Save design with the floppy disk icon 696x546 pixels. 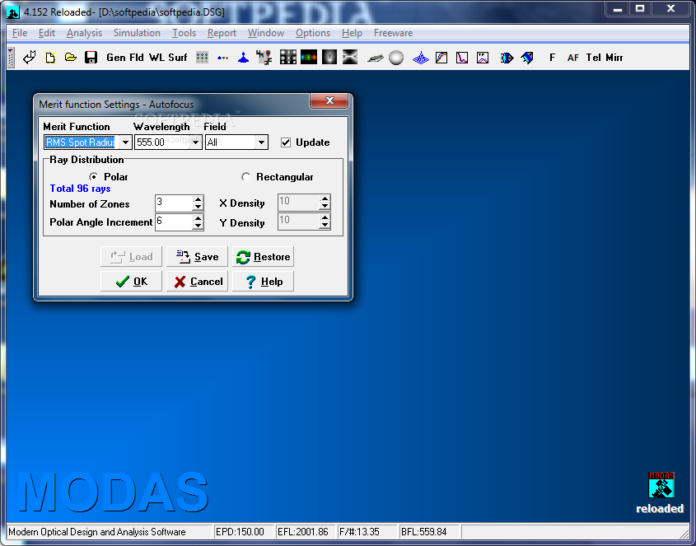(x=91, y=58)
